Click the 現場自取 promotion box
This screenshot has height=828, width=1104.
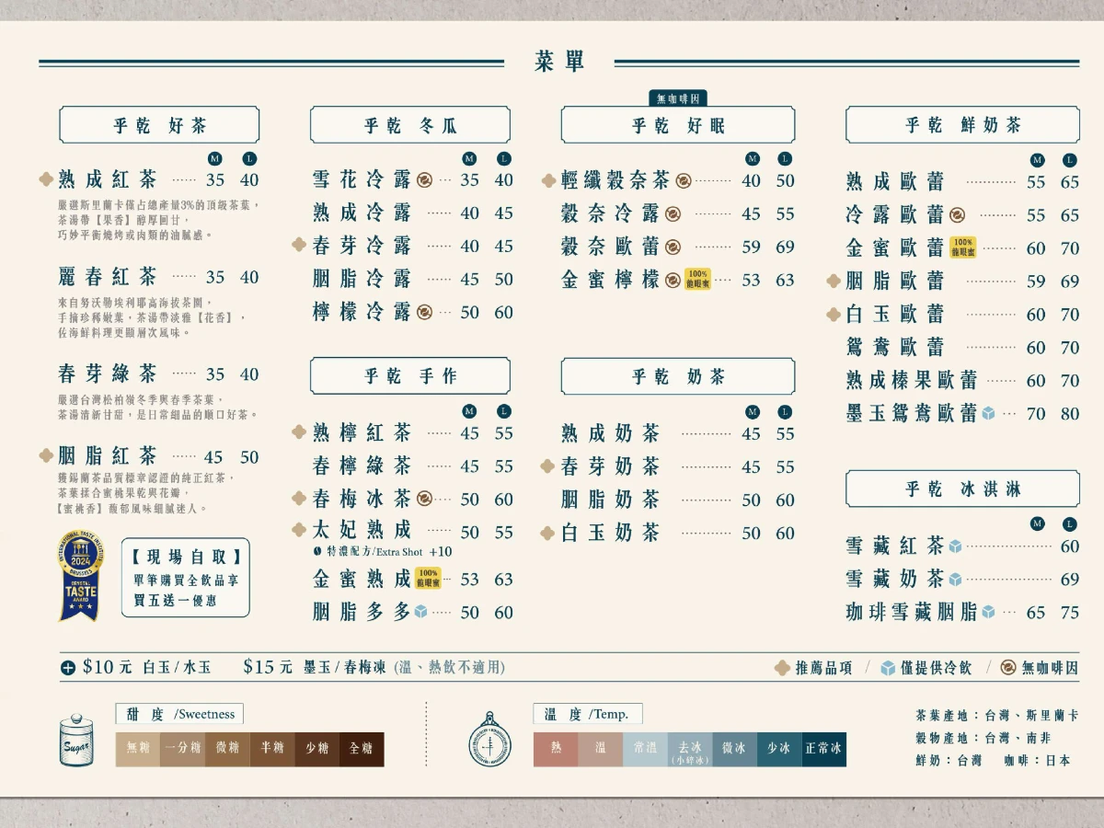click(186, 578)
